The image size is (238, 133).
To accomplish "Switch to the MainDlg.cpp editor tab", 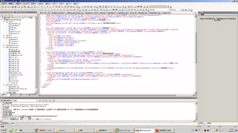I will (143, 13).
